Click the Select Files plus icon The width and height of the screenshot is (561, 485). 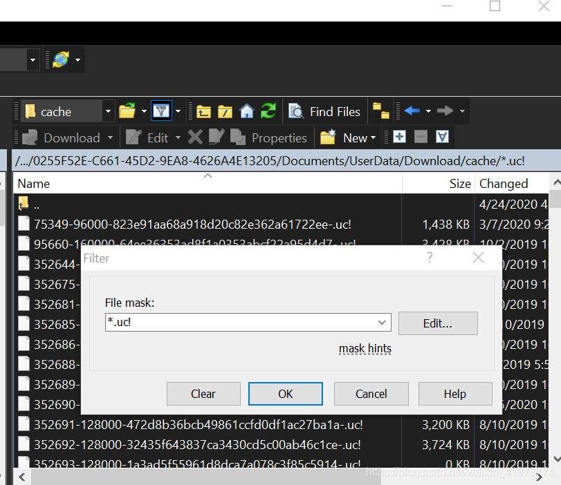pyautogui.click(x=399, y=137)
